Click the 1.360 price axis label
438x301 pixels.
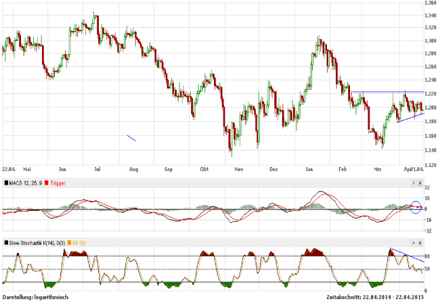click(429, 3)
